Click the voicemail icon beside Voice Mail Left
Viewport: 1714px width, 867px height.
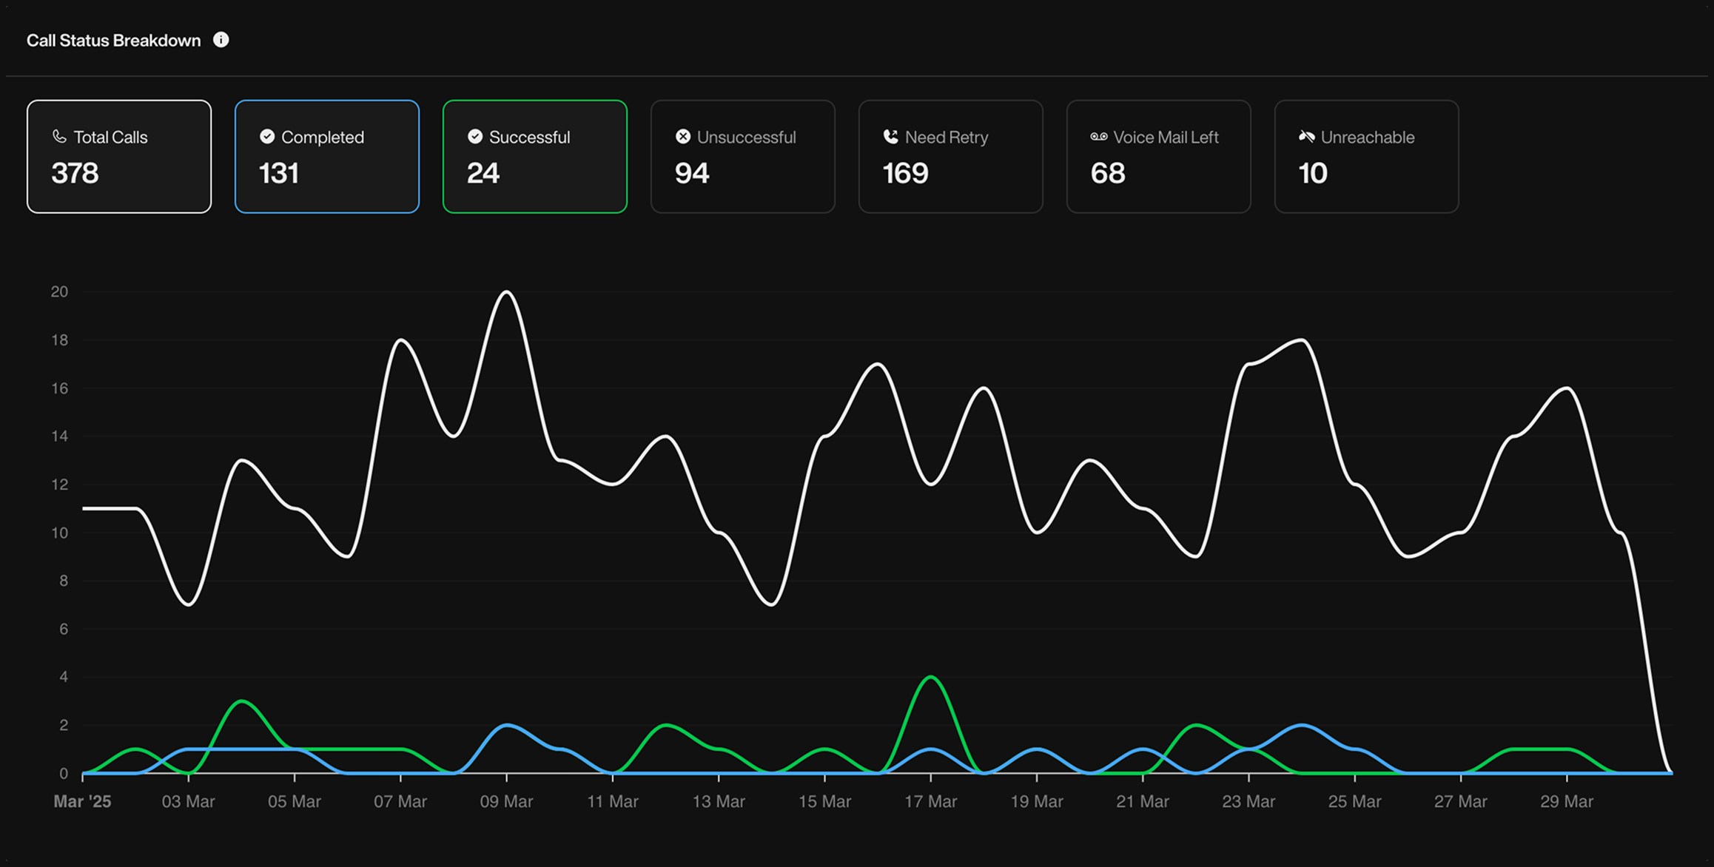click(1099, 136)
